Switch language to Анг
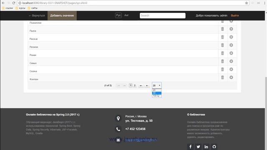The image size is (267, 150). (x=126, y=15)
